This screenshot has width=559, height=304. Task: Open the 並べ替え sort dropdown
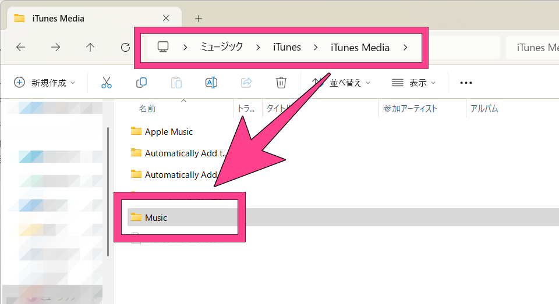341,83
